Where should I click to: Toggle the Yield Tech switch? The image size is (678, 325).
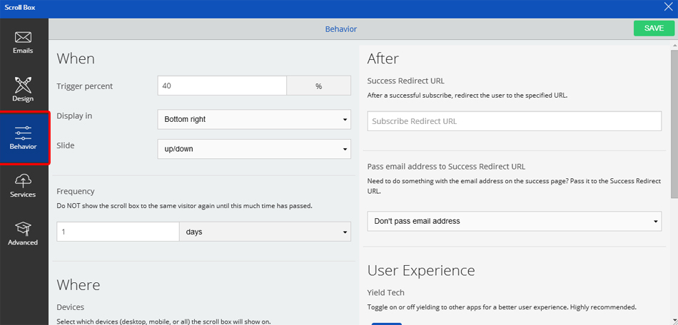pyautogui.click(x=386, y=323)
